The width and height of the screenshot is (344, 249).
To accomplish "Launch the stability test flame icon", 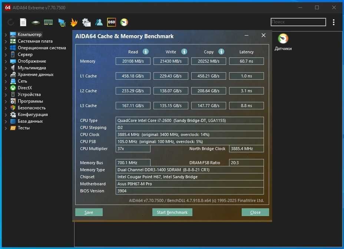I will (x=74, y=22).
